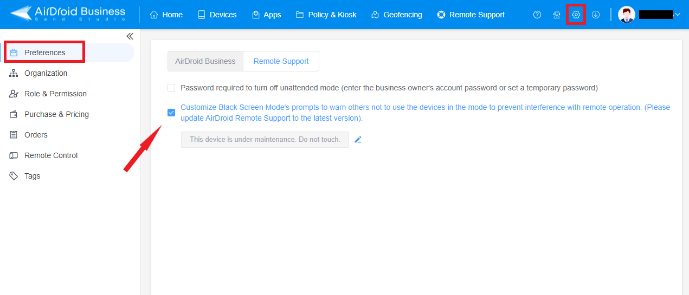Viewport: 689px width, 295px height.
Task: Click the Orders clipboard icon
Action: click(14, 135)
